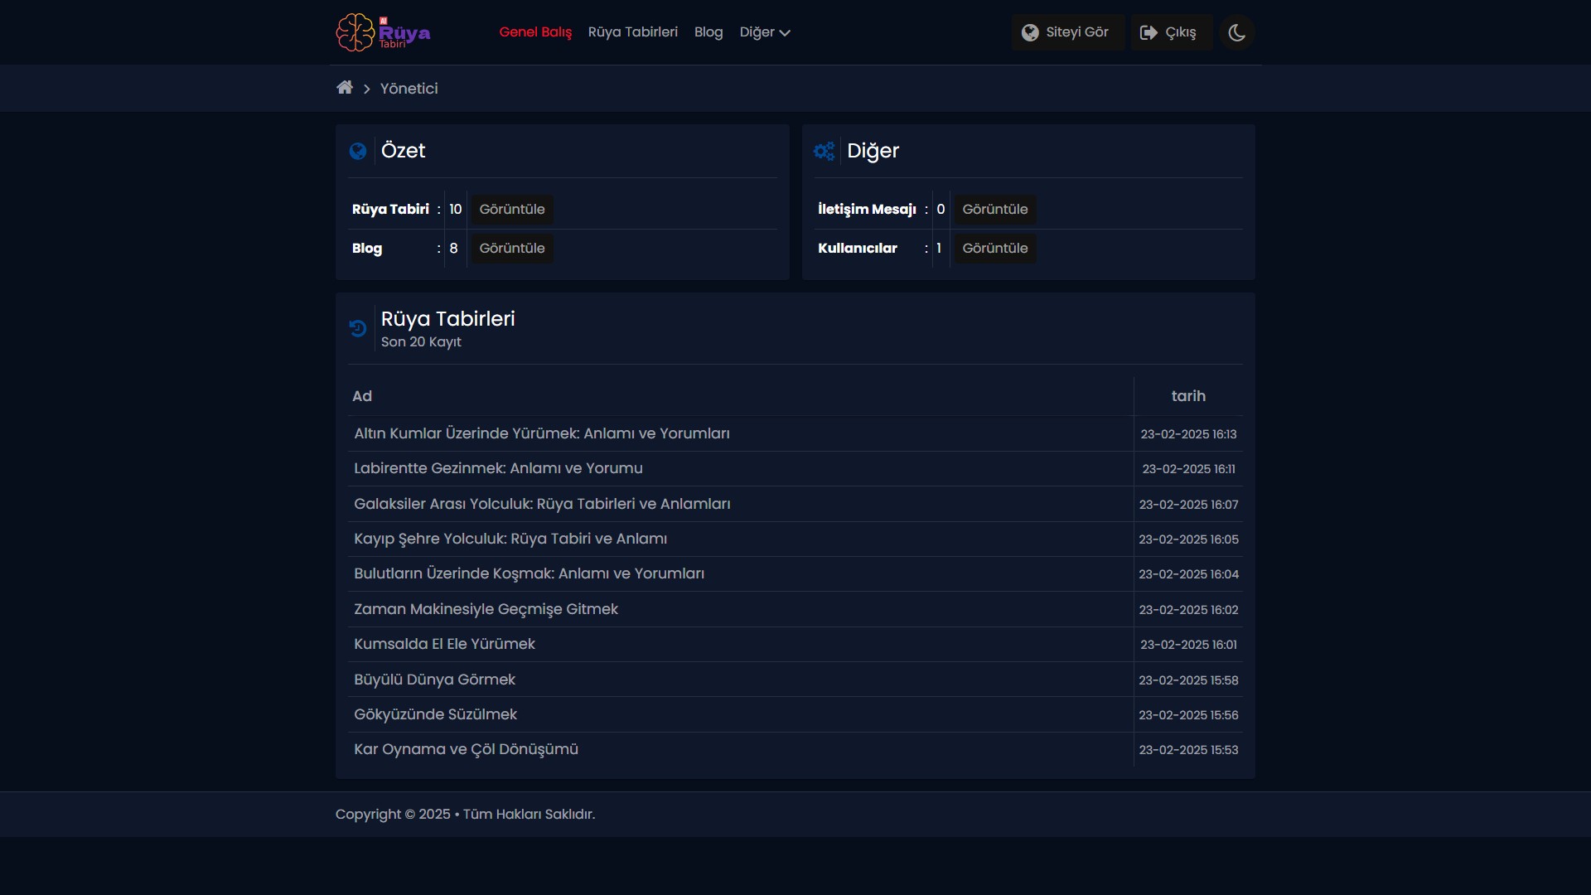Viewport: 1591px width, 895px height.
Task: Click the 'tarih' column header
Action: pos(1188,396)
